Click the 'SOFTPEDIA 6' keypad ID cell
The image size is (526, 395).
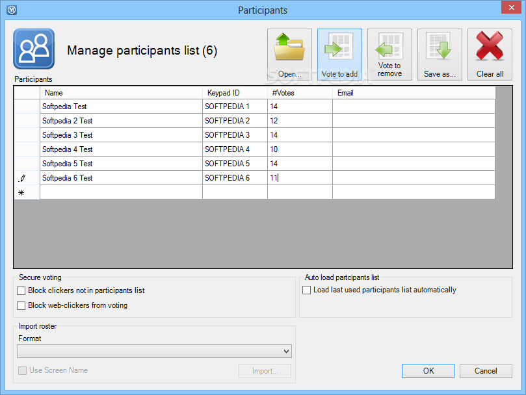235,178
